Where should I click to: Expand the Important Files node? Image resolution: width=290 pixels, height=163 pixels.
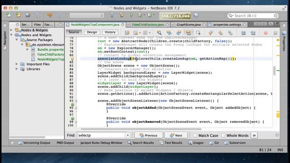pyautogui.click(x=17, y=64)
